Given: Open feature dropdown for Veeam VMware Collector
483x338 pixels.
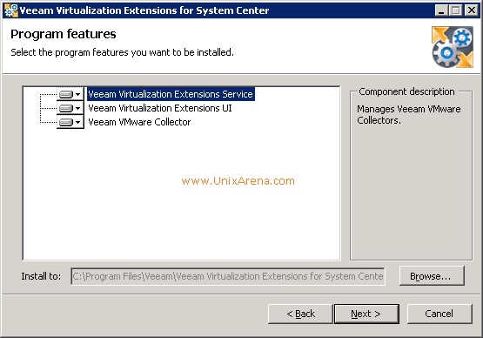Looking at the screenshot, I should click(70, 122).
